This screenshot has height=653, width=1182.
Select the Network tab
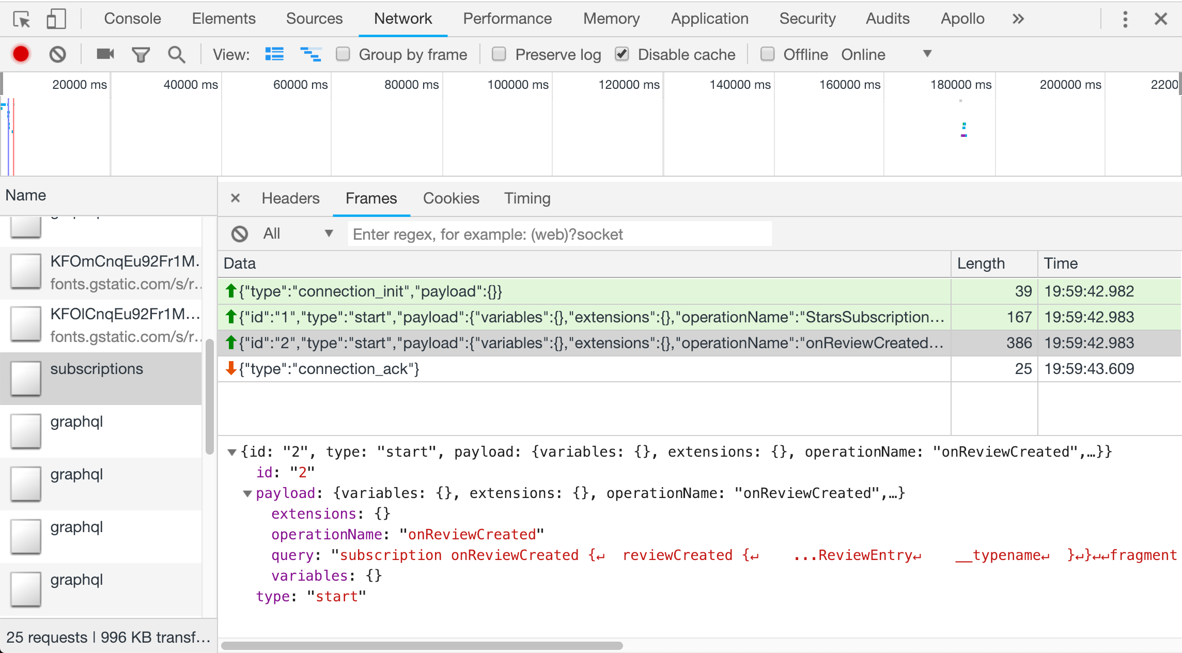pos(403,19)
